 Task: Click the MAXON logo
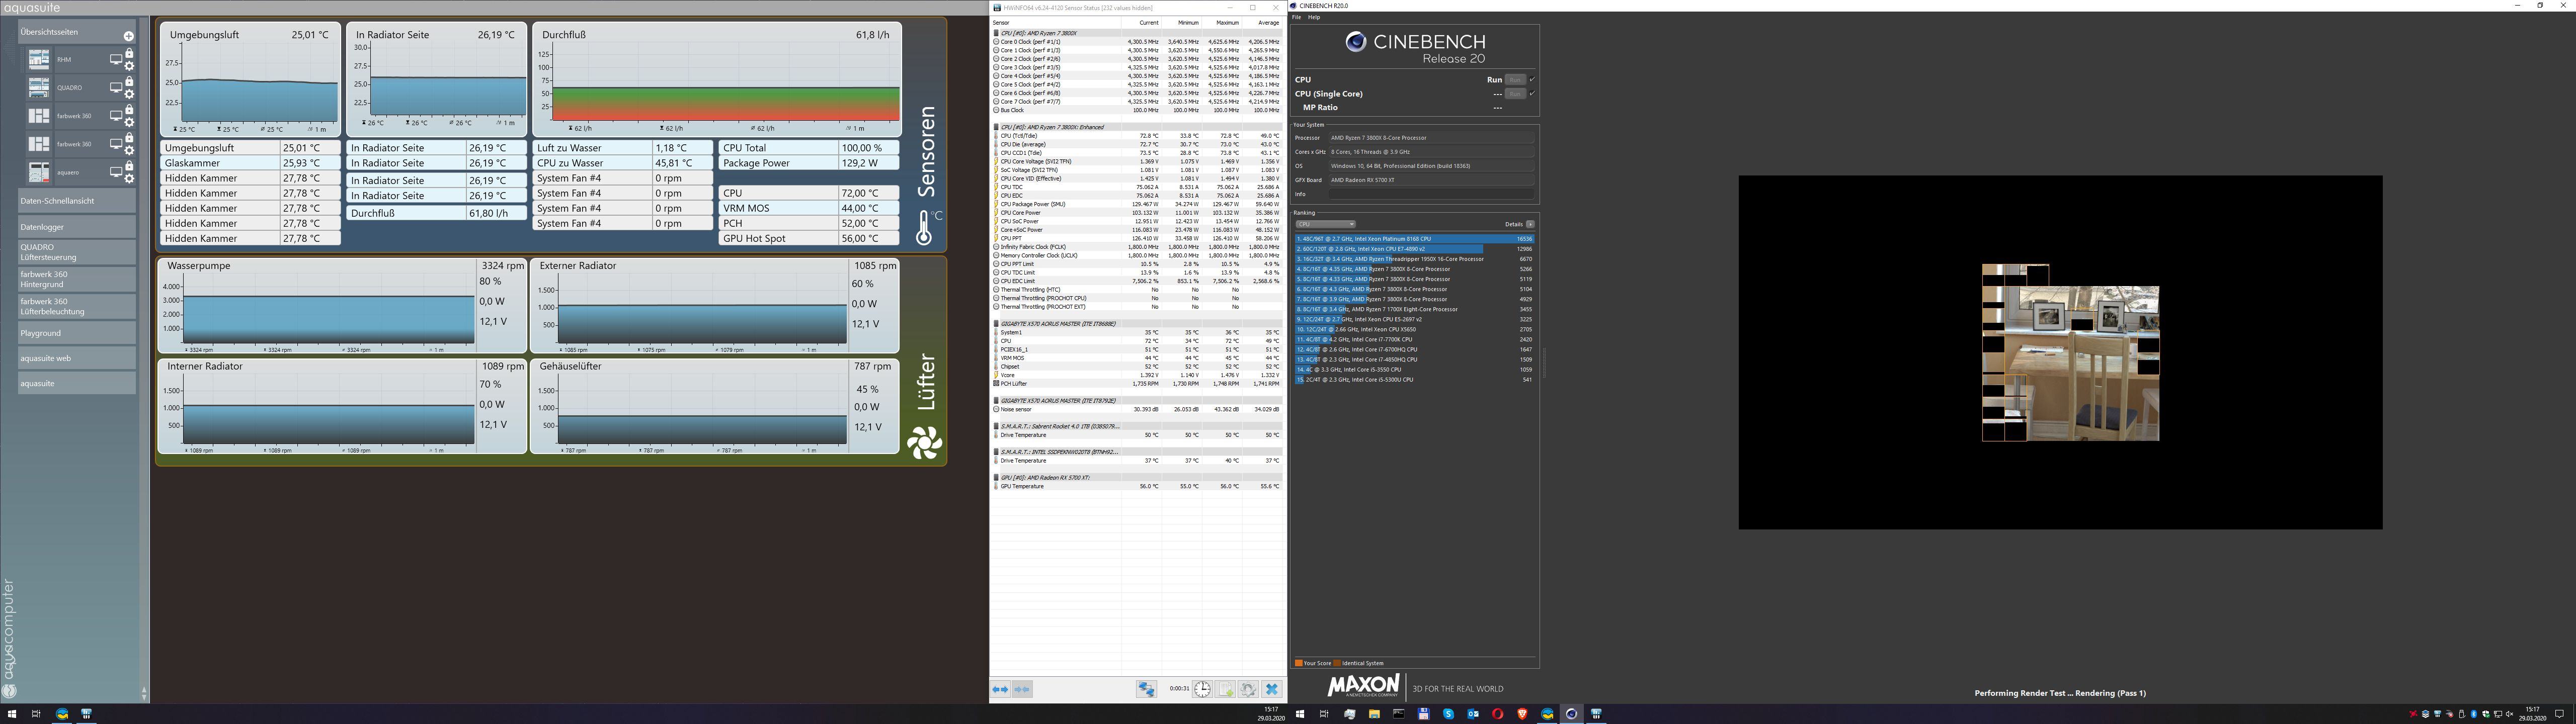[1363, 686]
